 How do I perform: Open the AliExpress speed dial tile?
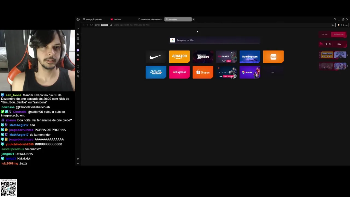179,72
